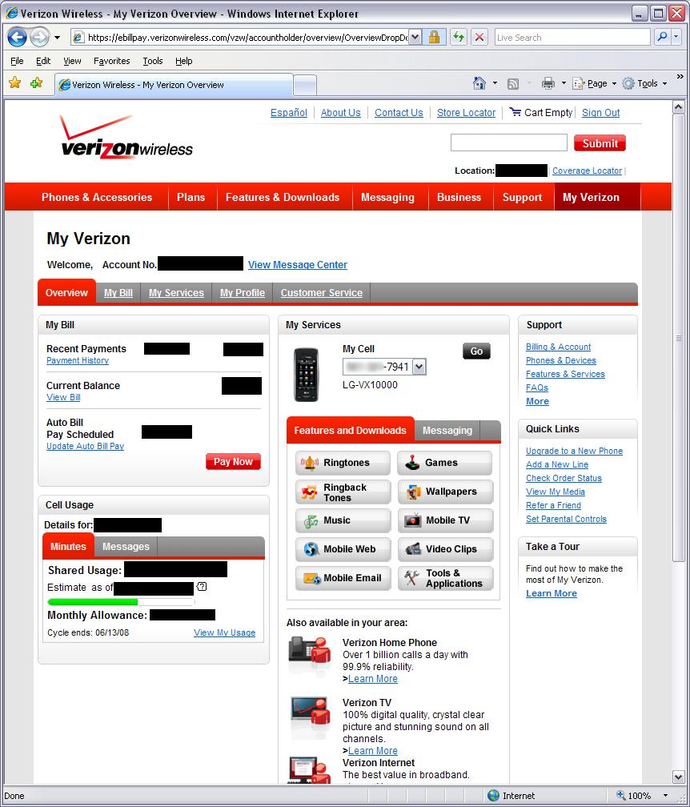This screenshot has height=807, width=690.
Task: Click the black Go button
Action: pyautogui.click(x=476, y=351)
